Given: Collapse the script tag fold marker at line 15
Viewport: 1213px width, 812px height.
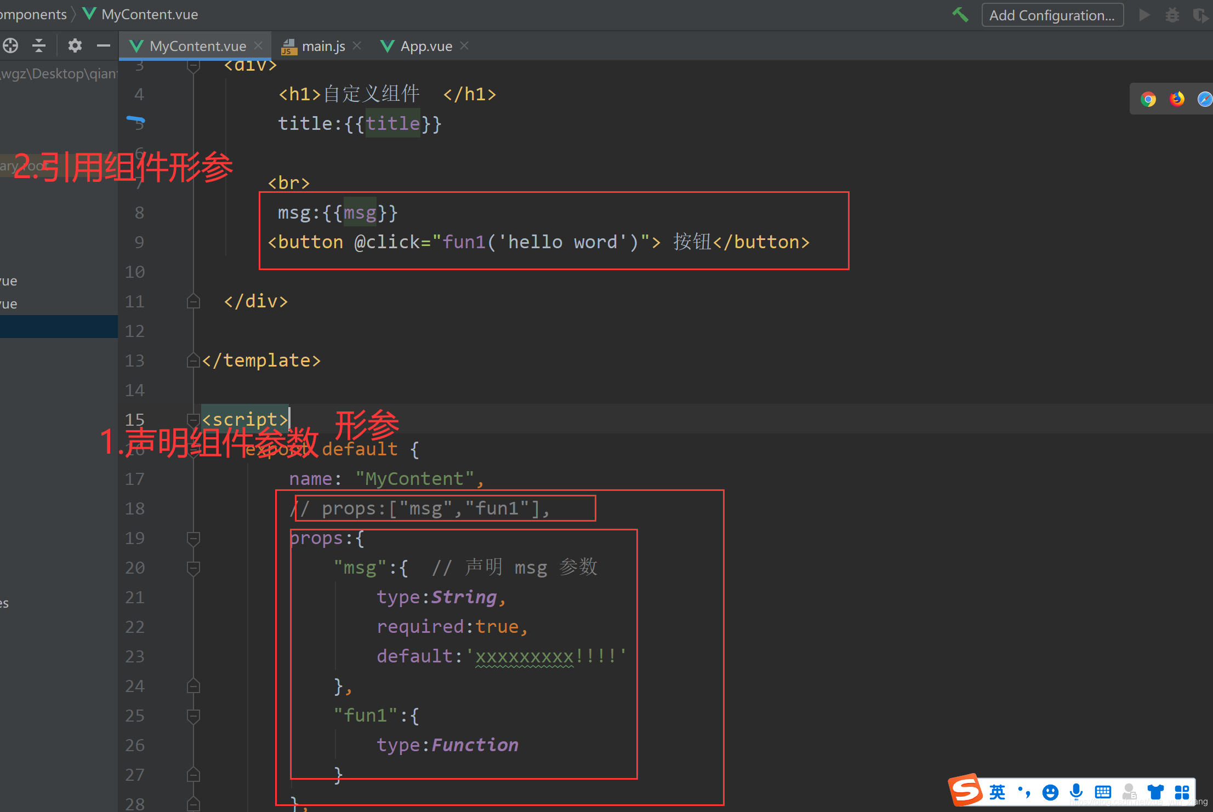Looking at the screenshot, I should coord(193,420).
